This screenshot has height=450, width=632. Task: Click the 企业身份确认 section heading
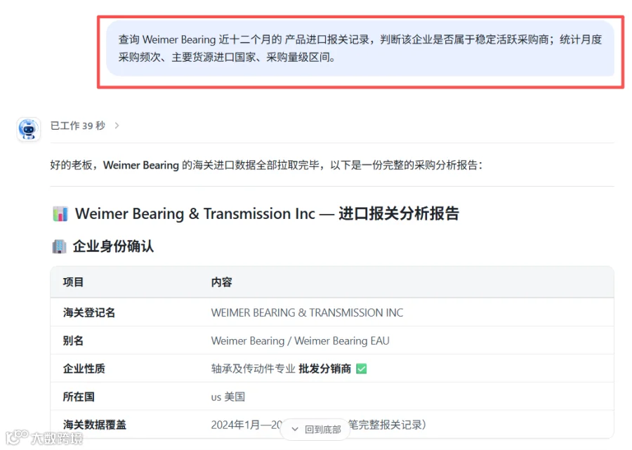(x=113, y=246)
